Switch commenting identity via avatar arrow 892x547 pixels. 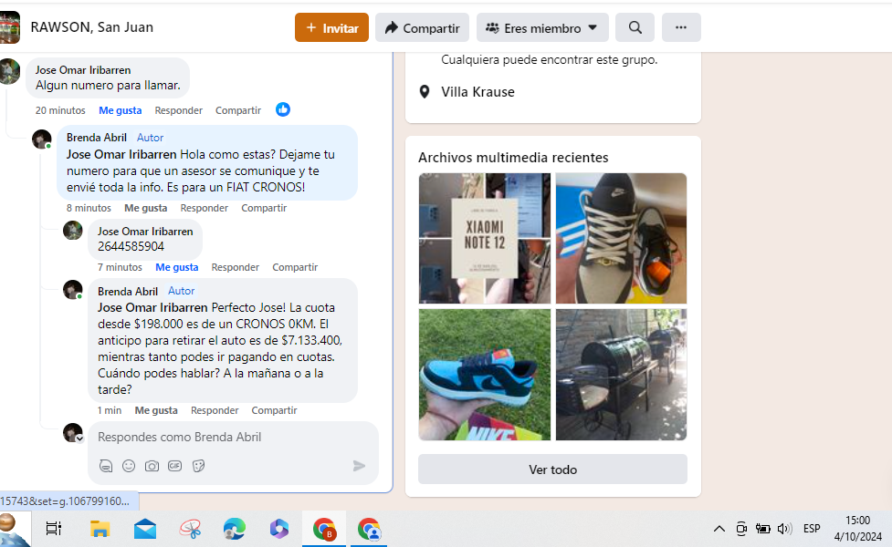point(79,439)
